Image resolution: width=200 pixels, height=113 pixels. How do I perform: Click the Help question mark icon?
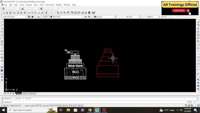pos(93,13)
